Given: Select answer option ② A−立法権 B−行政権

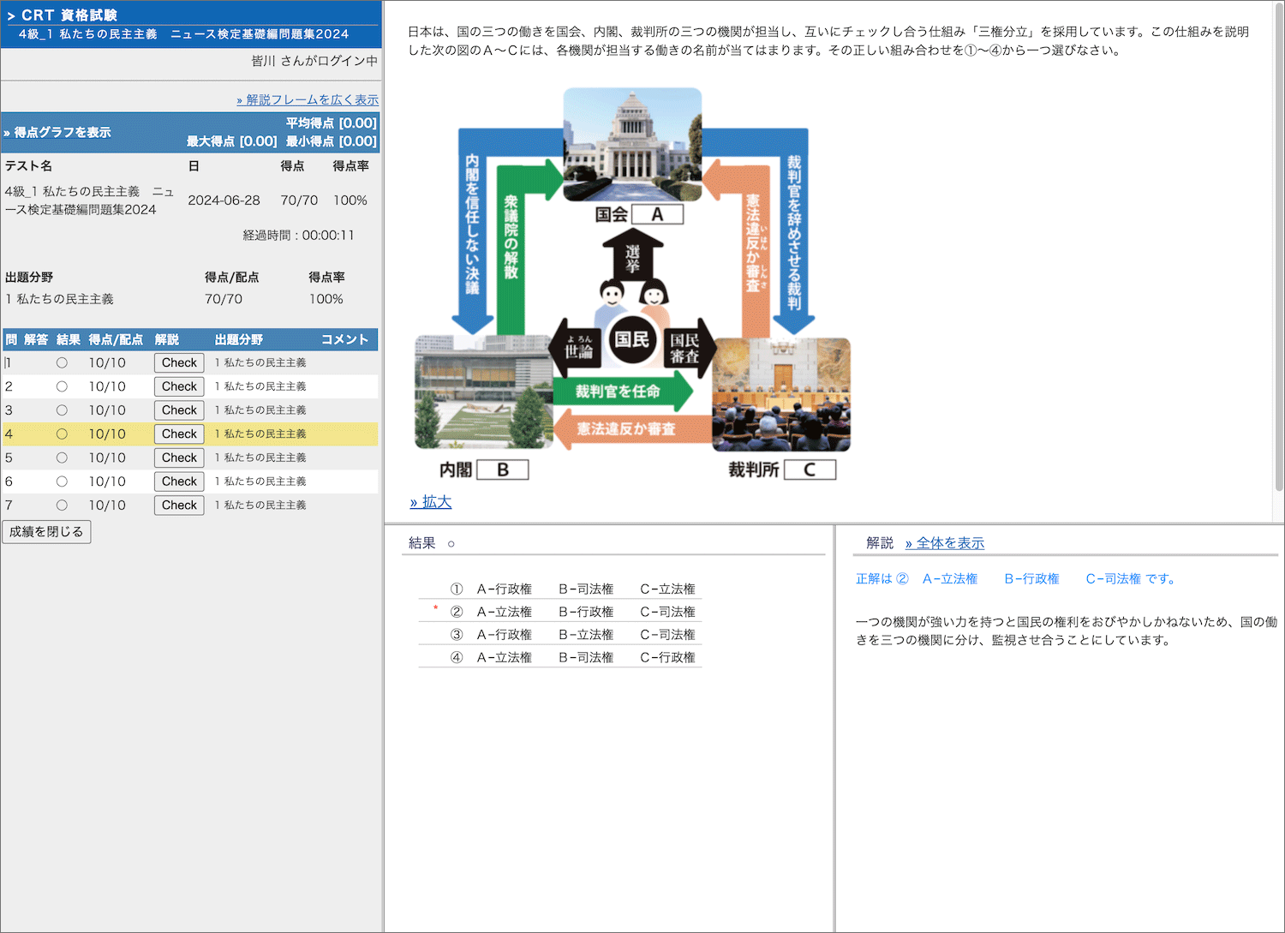Looking at the screenshot, I should 560,612.
